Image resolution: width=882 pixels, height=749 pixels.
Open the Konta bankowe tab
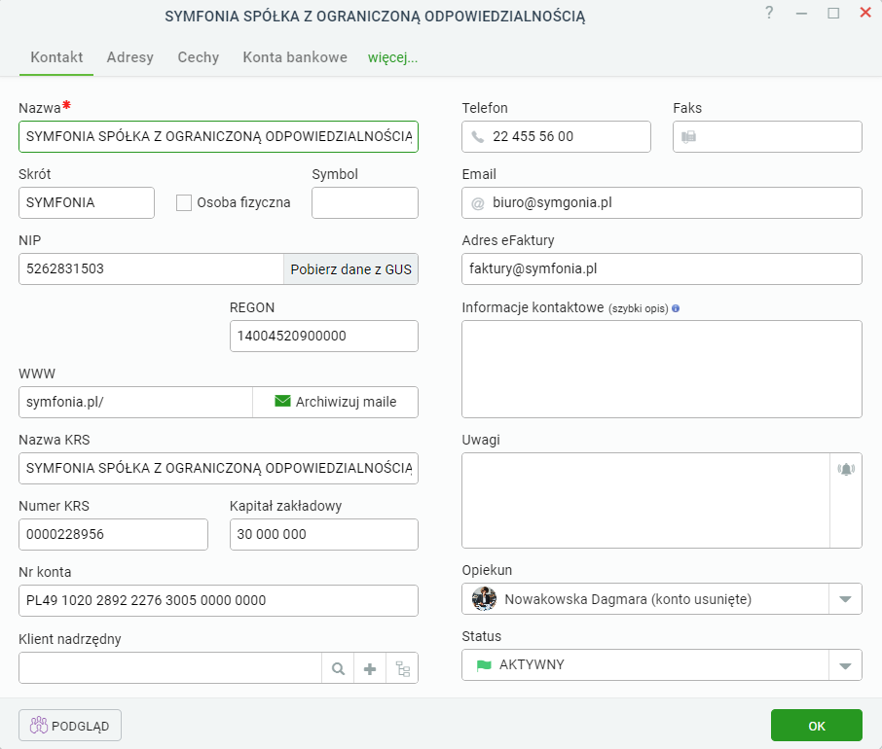(295, 57)
